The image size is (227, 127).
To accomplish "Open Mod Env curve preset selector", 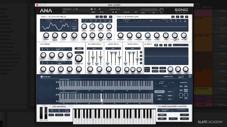I will (133, 49).
